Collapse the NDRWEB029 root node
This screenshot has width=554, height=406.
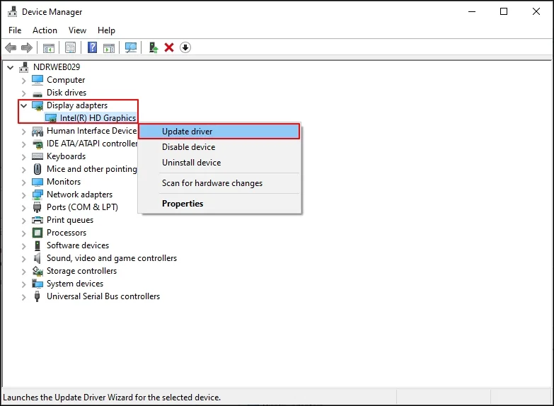(10, 67)
